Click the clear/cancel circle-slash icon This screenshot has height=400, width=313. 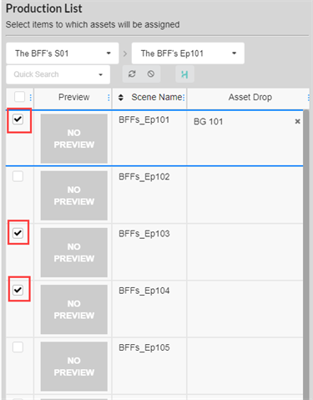coord(151,74)
